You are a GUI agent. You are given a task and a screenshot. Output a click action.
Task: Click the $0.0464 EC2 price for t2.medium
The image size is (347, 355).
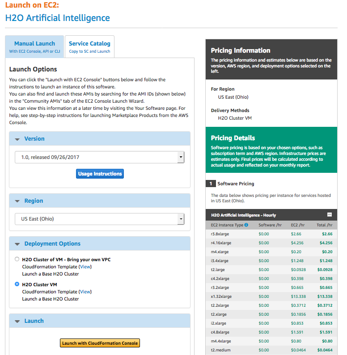[x=298, y=350]
